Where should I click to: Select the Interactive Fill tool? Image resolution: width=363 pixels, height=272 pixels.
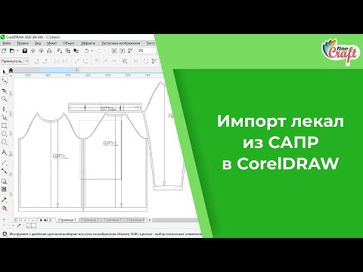point(5,209)
